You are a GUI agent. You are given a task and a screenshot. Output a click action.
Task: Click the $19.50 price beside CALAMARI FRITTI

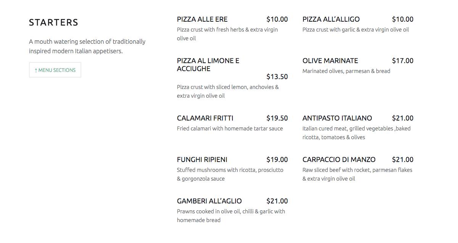(x=277, y=118)
